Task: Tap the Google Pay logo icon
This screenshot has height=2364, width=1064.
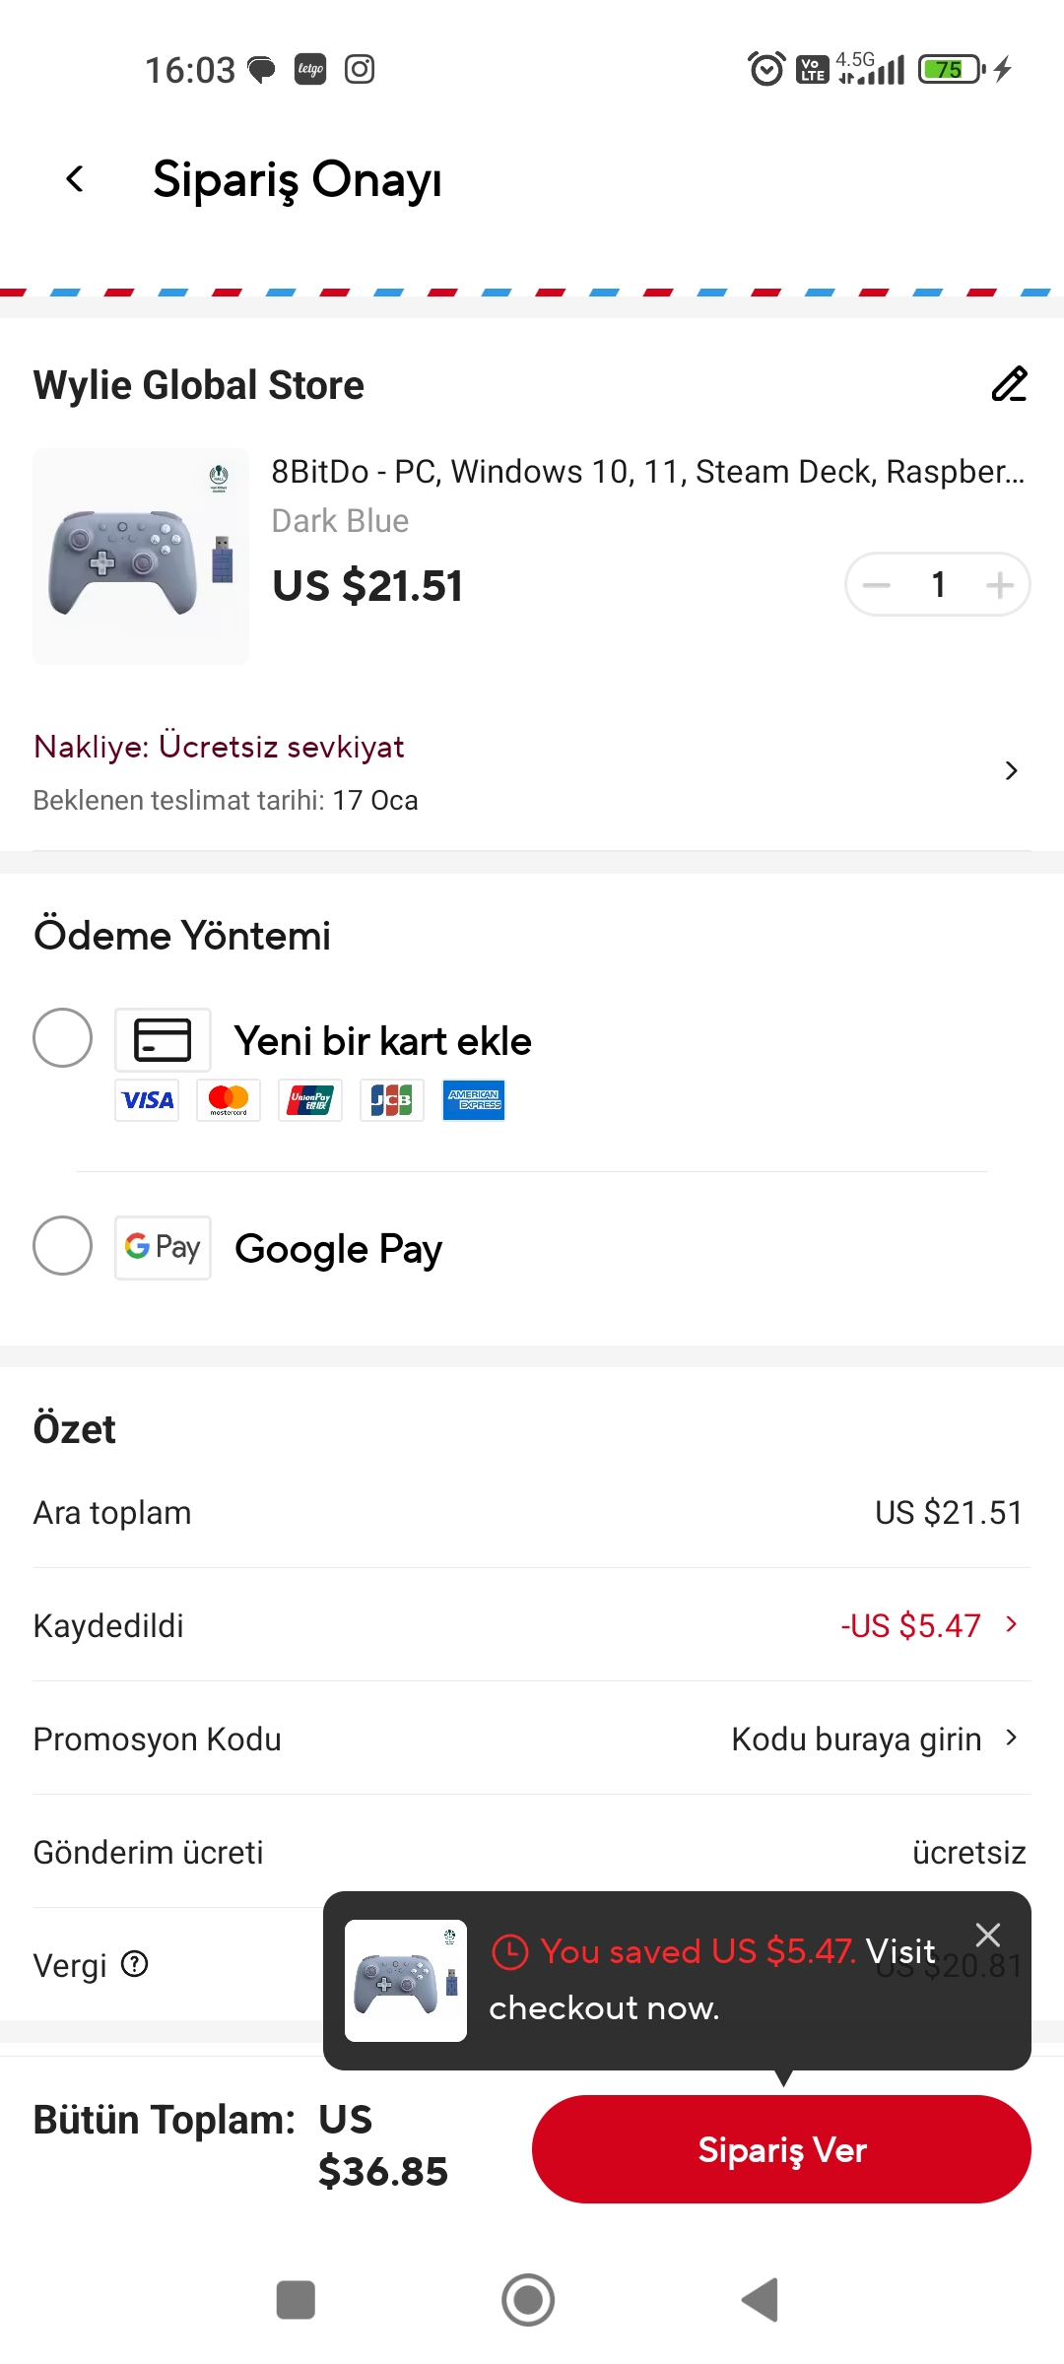Action: [163, 1248]
